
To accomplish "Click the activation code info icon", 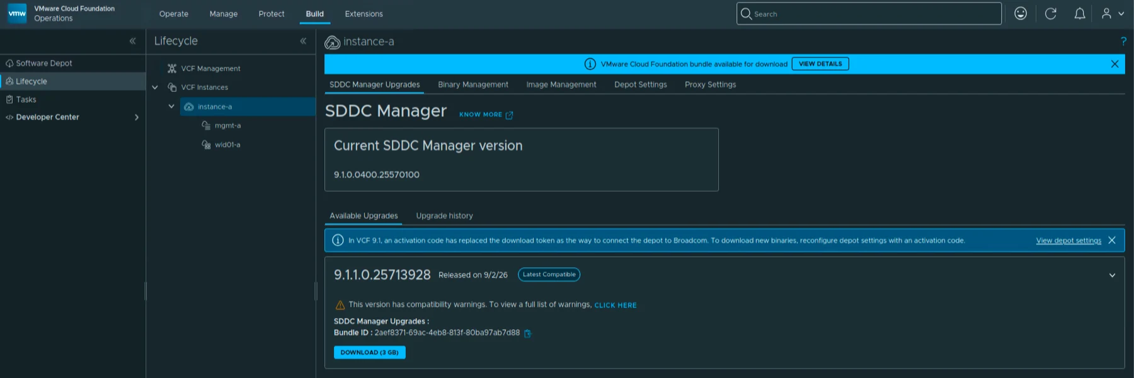I will tap(338, 240).
